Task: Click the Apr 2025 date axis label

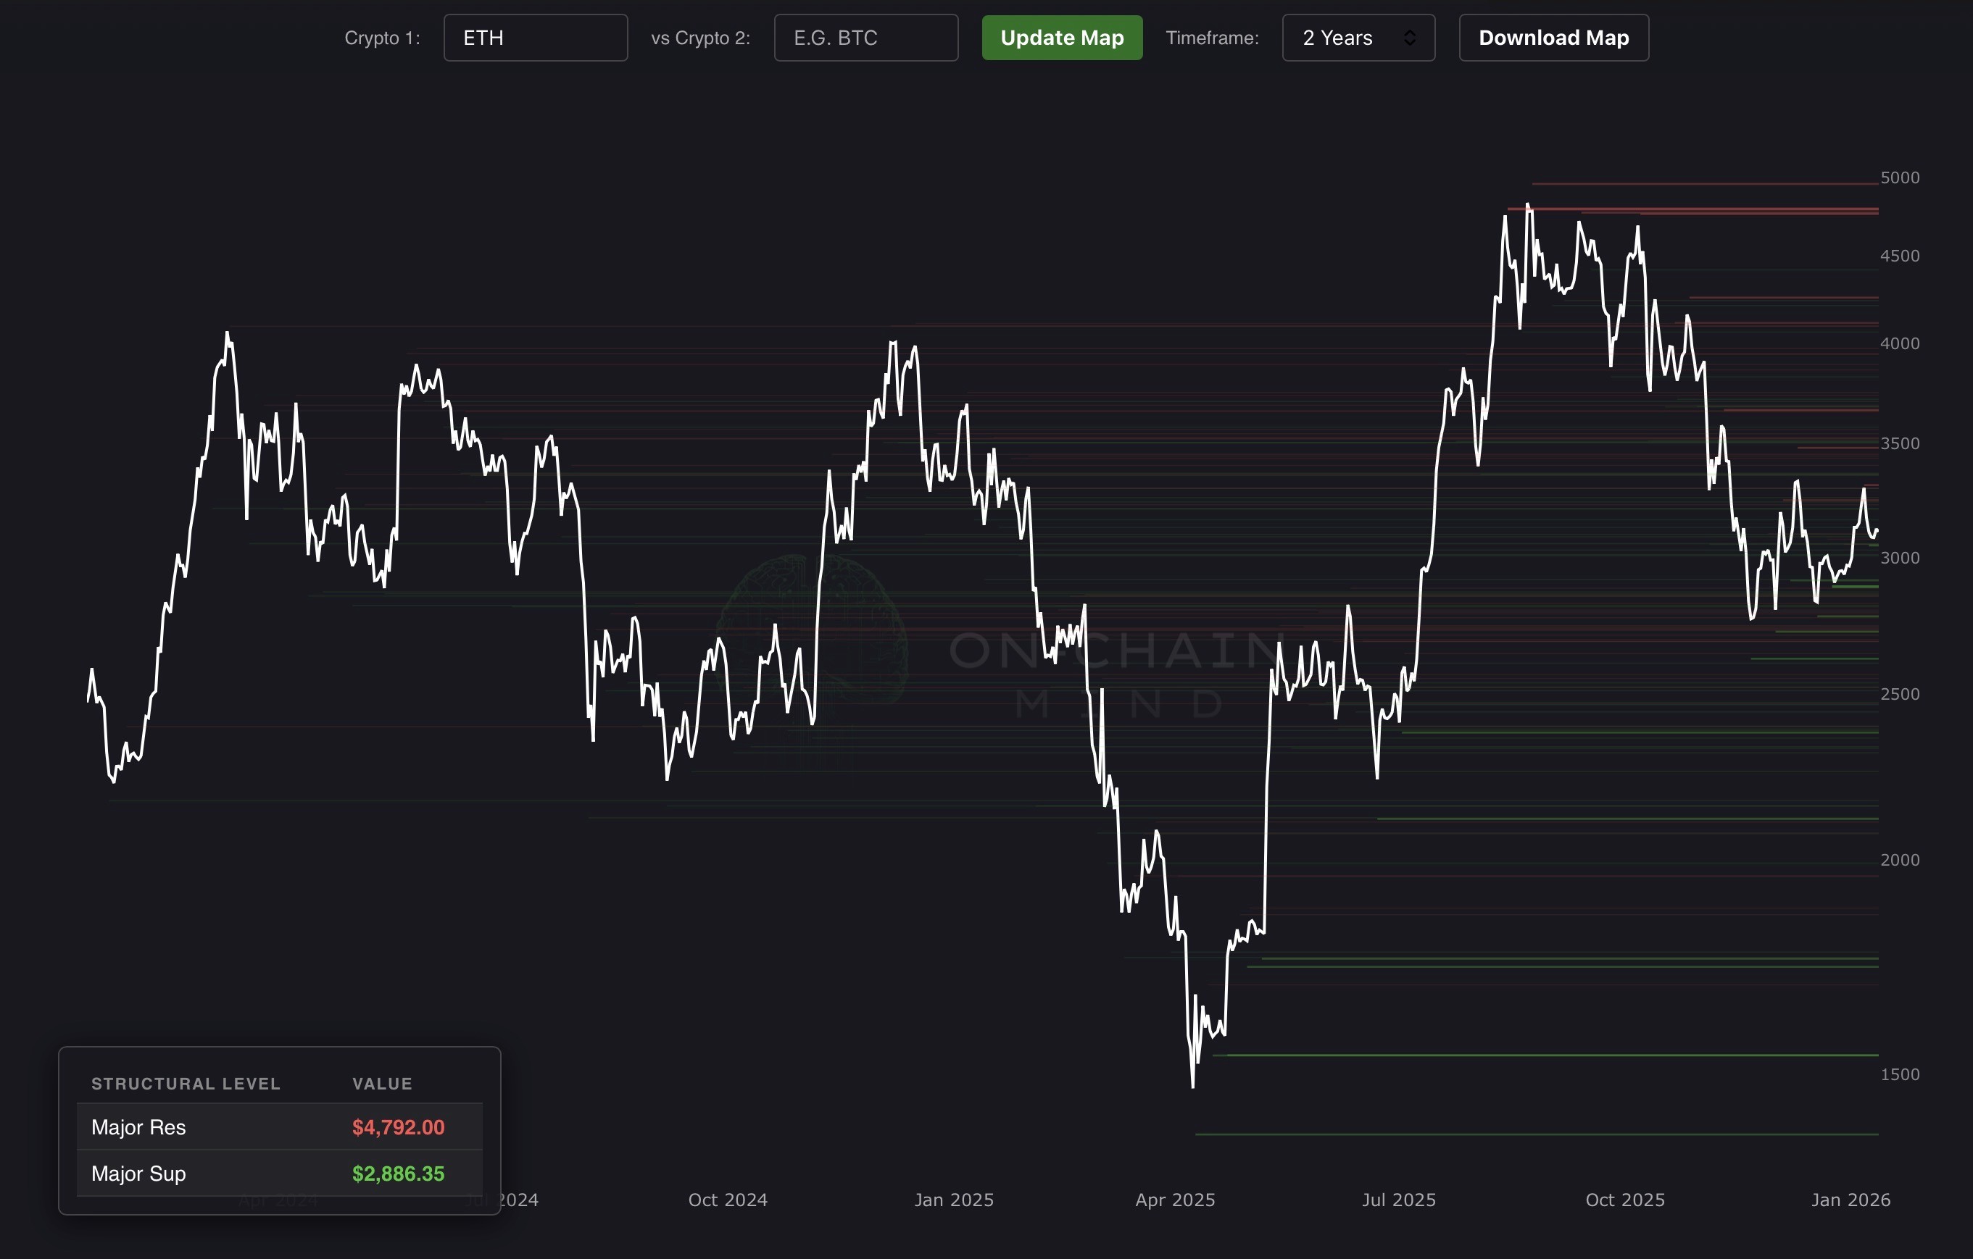Action: (x=1175, y=1200)
